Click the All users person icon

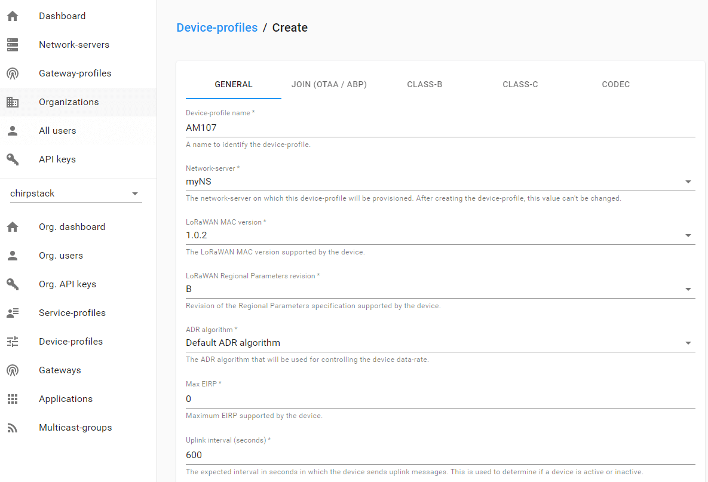pos(13,131)
